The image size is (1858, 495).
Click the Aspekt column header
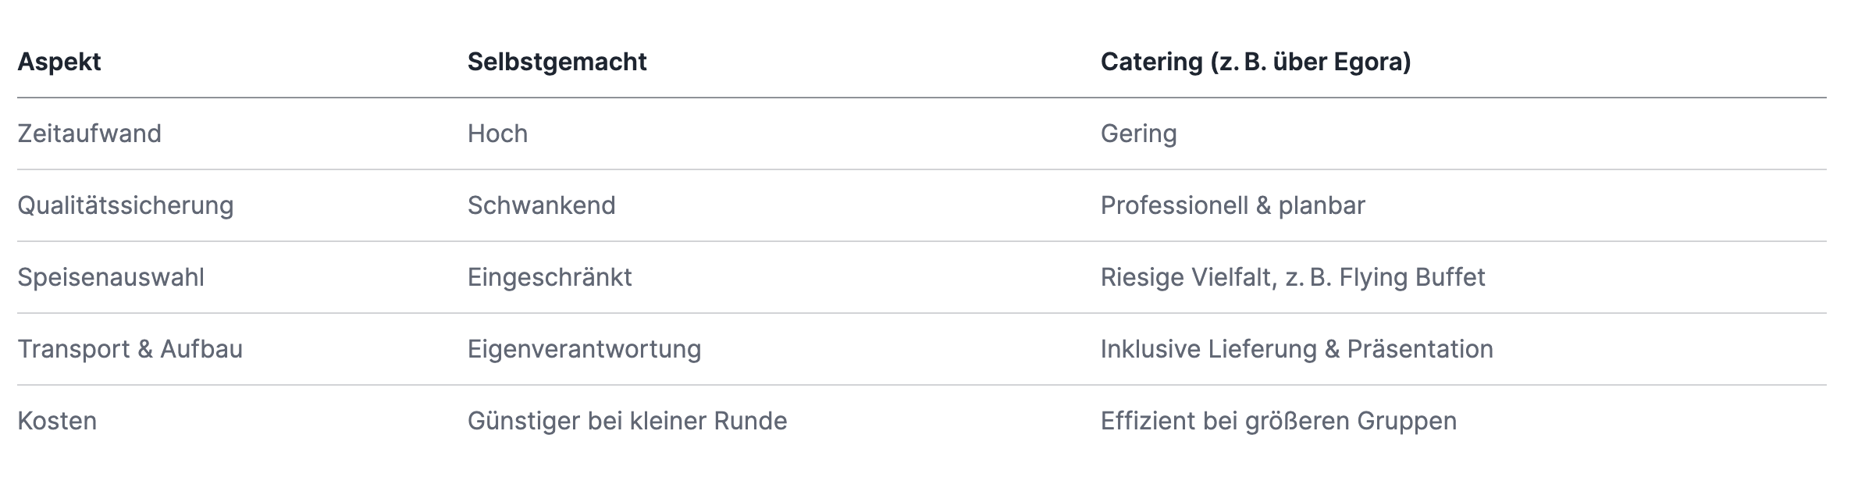pos(59,62)
